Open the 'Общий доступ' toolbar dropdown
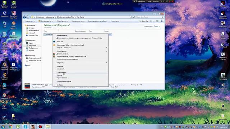The height and width of the screenshot is (129, 230). (62, 21)
